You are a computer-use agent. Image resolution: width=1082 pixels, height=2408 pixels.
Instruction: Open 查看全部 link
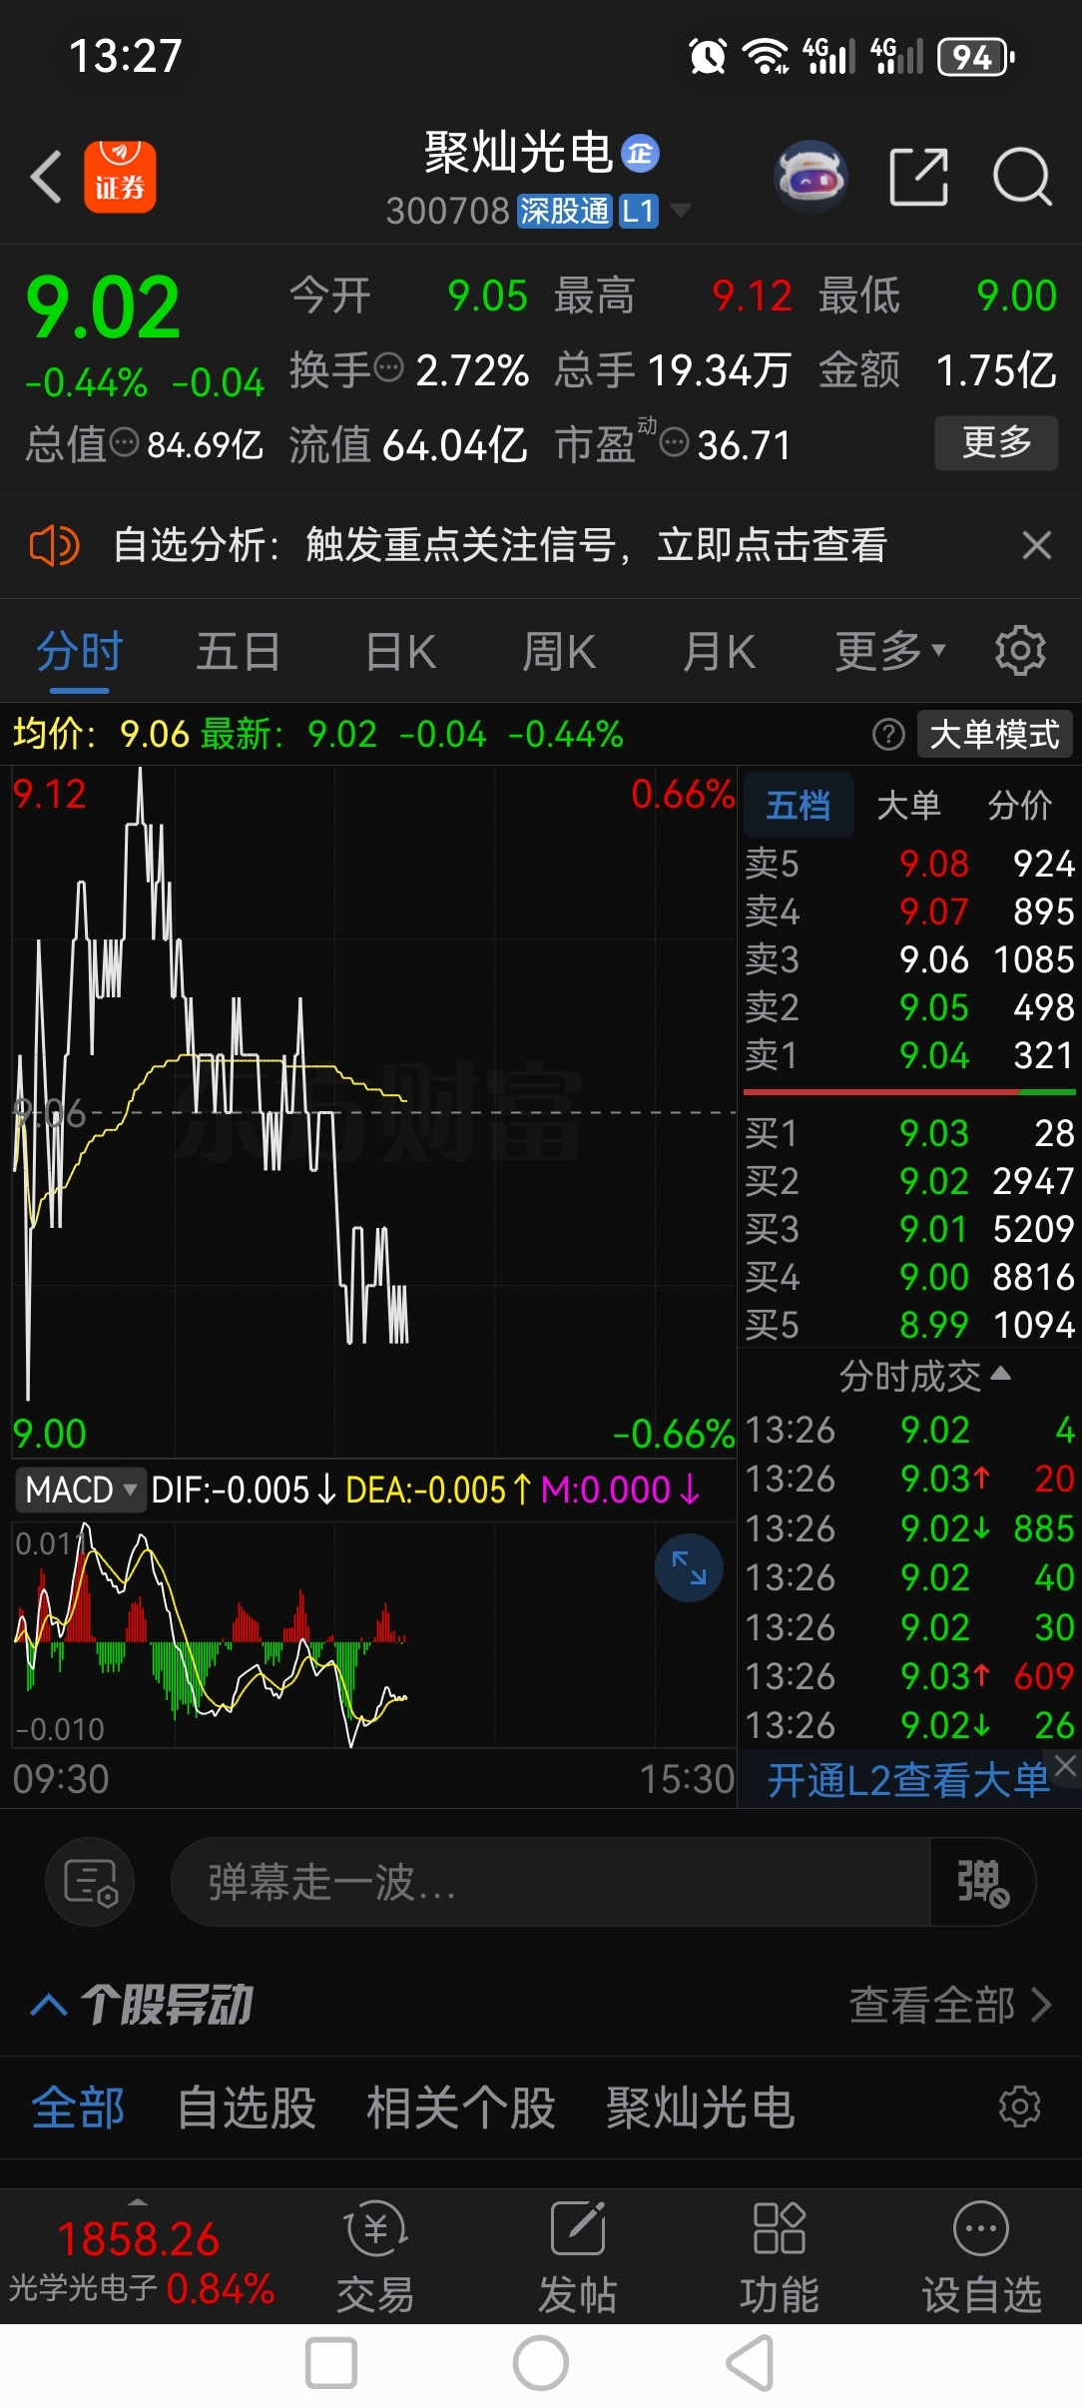[x=950, y=2005]
